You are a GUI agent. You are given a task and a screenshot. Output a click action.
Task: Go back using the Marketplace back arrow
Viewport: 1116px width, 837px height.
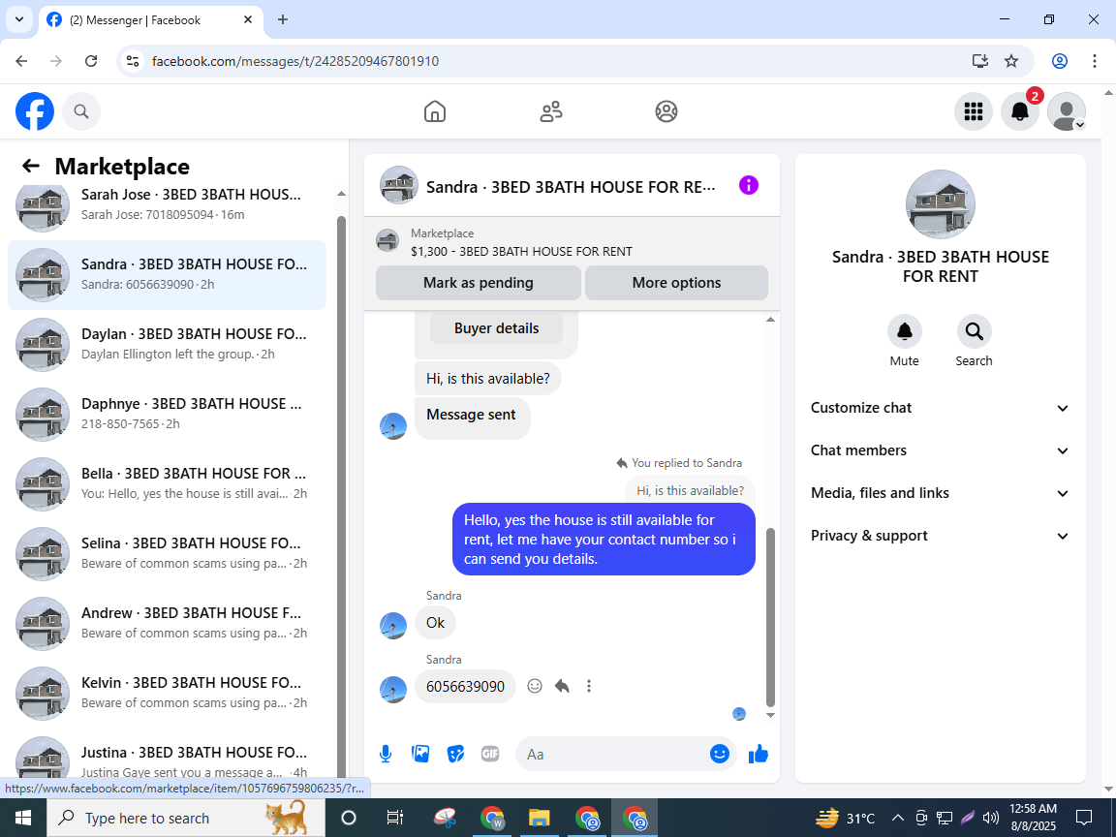pos(31,166)
